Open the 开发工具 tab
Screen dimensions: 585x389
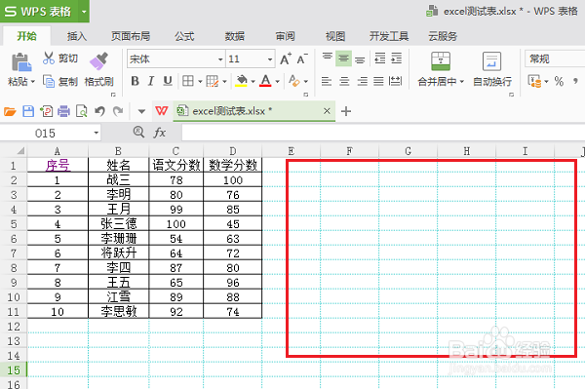point(389,36)
